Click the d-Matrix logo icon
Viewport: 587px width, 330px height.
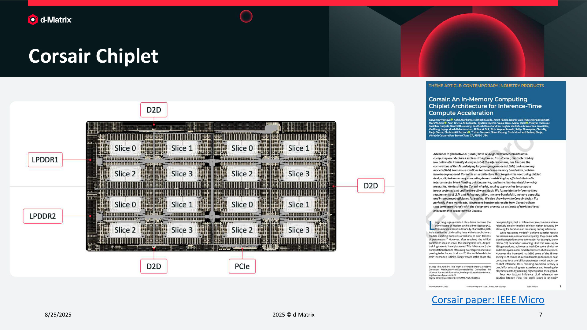pos(33,20)
